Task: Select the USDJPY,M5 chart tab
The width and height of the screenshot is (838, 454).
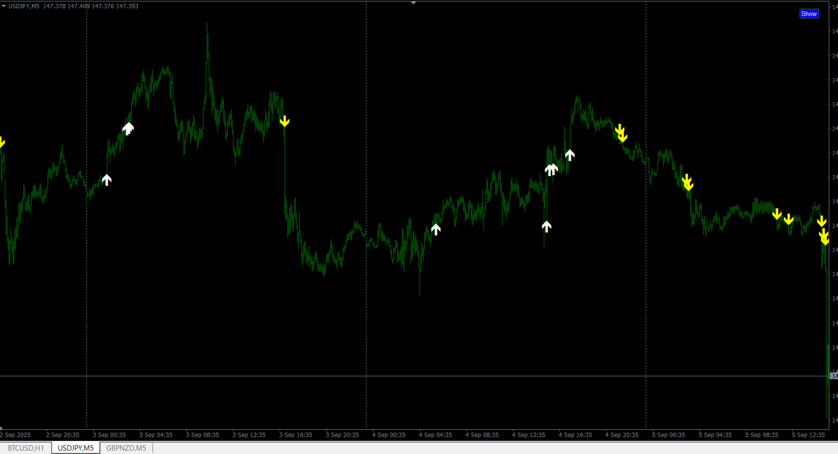Action: click(76, 448)
